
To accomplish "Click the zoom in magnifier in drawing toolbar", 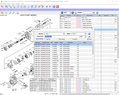I will point(10,13).
